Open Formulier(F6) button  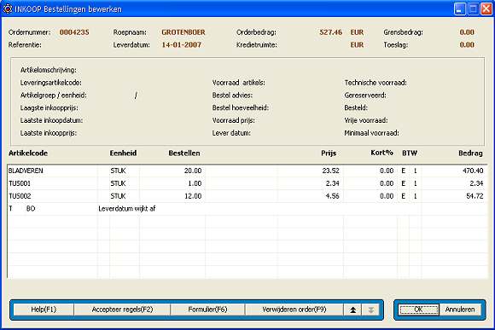click(207, 310)
